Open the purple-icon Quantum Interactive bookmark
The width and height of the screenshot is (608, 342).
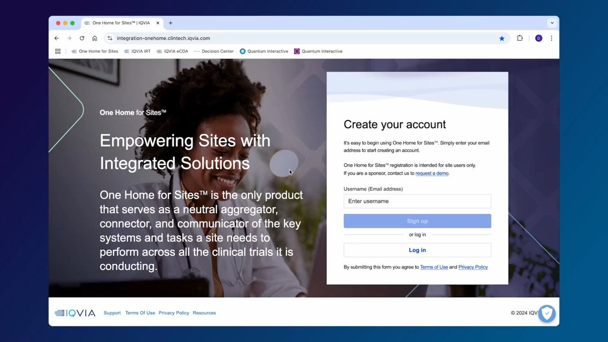click(318, 51)
